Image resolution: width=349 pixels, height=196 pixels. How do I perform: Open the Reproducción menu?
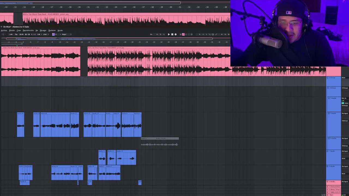(x=28, y=30)
